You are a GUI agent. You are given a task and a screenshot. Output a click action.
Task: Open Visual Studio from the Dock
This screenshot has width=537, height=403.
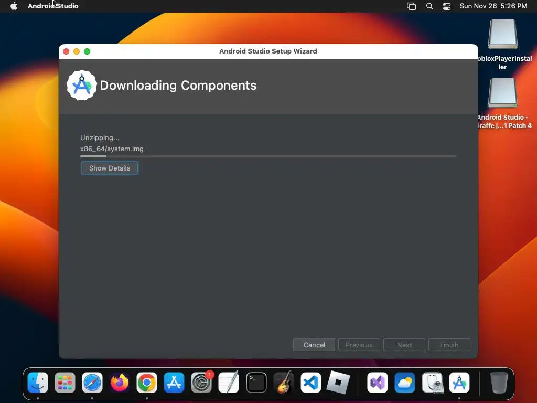(378, 383)
